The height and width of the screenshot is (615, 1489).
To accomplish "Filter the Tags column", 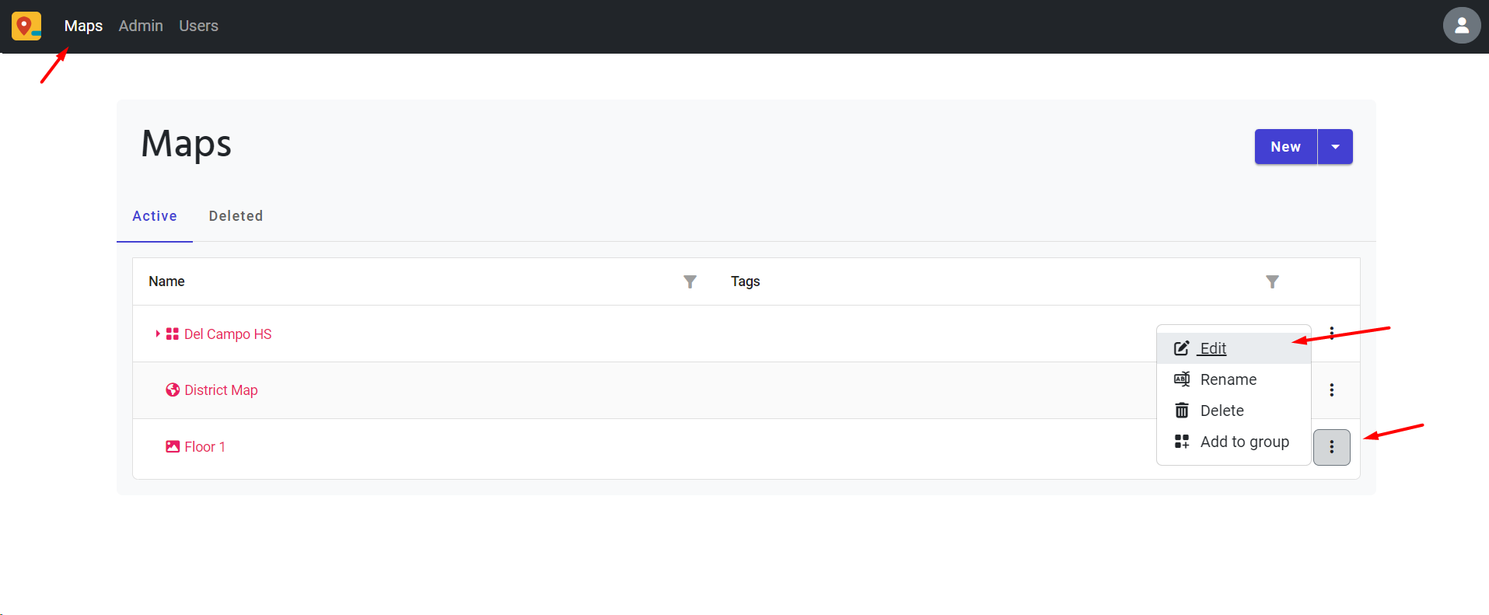I will pyautogui.click(x=1272, y=281).
